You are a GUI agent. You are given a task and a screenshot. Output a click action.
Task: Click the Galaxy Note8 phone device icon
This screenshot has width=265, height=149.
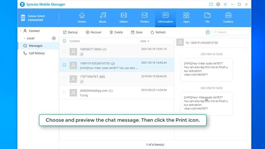[23, 18]
